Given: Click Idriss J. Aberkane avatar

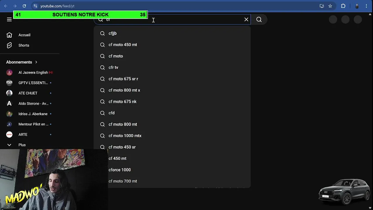Looking at the screenshot, I should click(x=9, y=114).
